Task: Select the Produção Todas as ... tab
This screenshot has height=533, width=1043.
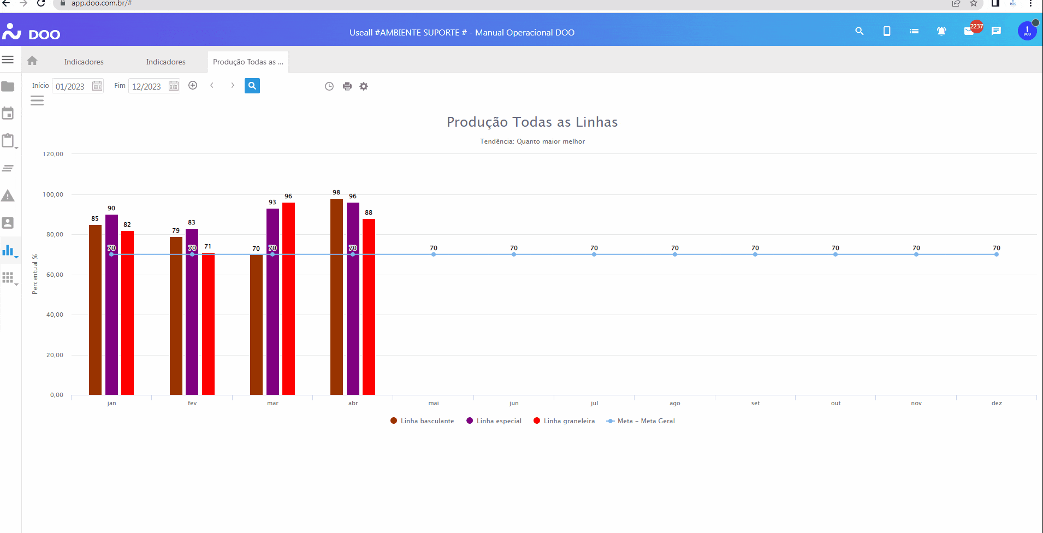Action: 248,62
